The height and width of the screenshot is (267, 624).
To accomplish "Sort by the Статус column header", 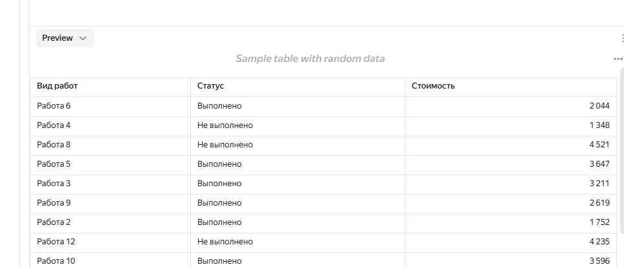I will tap(210, 86).
